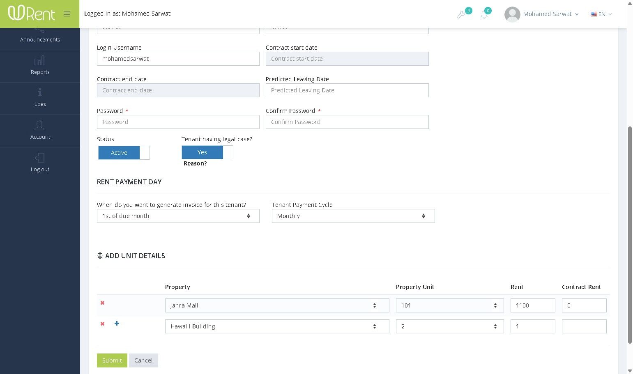Toggle the tenant legal case switch
The image size is (633, 374).
point(207,152)
